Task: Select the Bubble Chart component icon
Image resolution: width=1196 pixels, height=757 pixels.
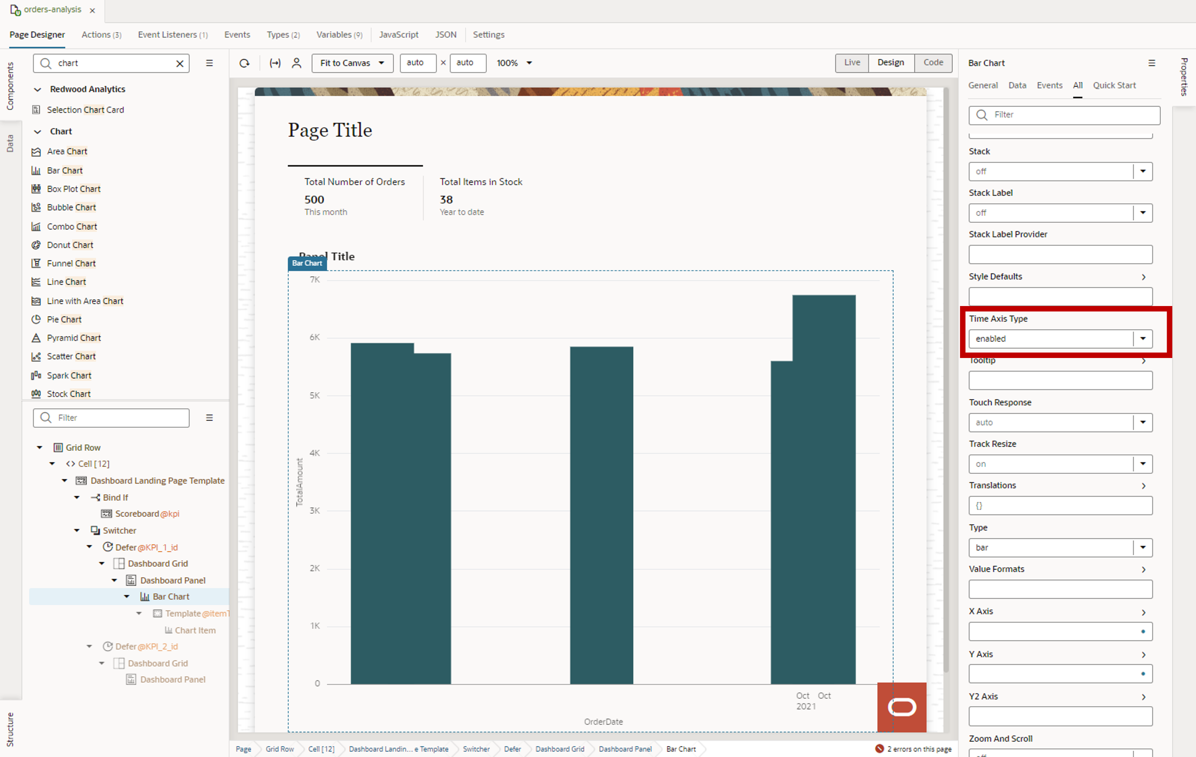Action: [36, 207]
